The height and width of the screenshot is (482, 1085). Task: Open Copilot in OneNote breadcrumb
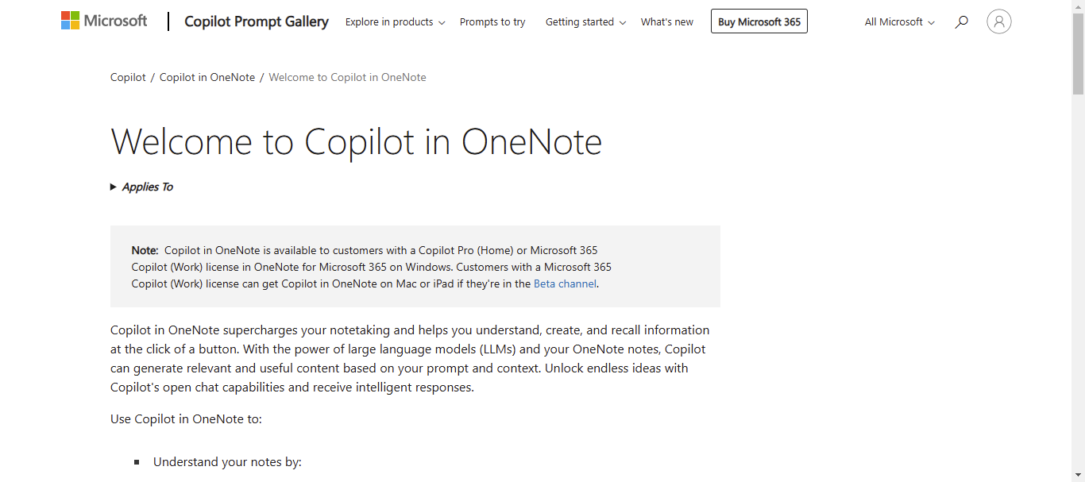[207, 77]
